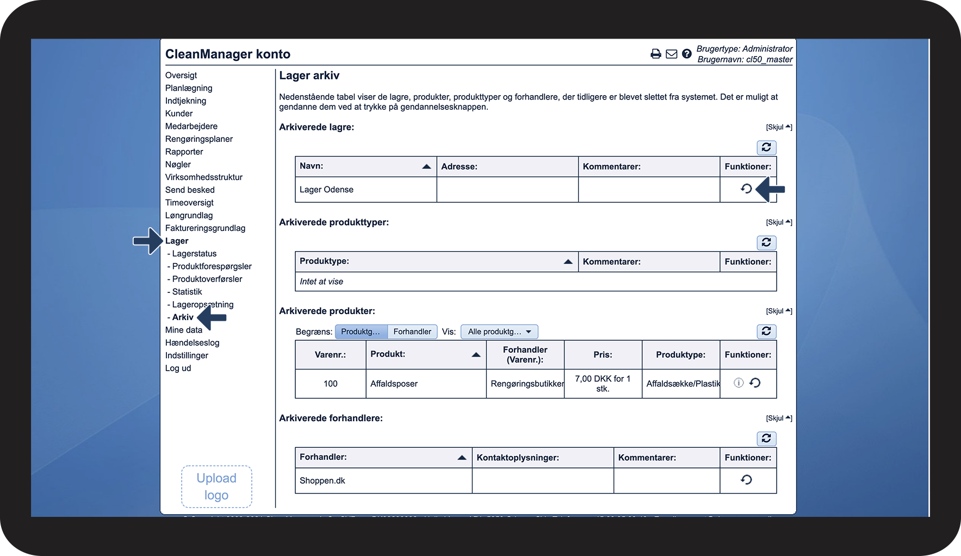Viewport: 961px width, 556px height.
Task: Show info for Affaldsposer product
Action: click(739, 383)
